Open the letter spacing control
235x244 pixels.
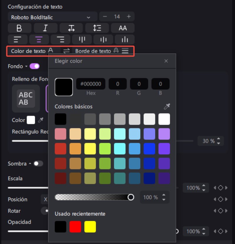[71, 28]
